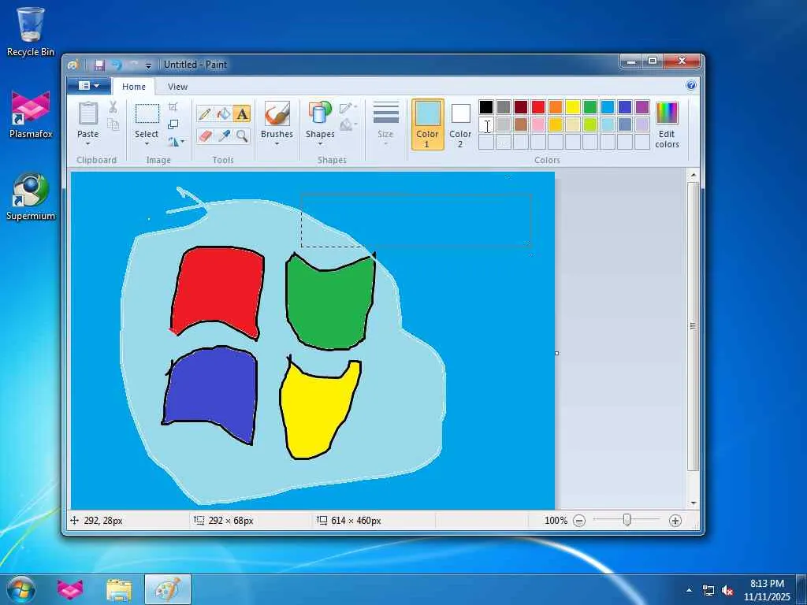This screenshot has height=605, width=807.
Task: Click the Save icon in the title bar
Action: tap(99, 65)
